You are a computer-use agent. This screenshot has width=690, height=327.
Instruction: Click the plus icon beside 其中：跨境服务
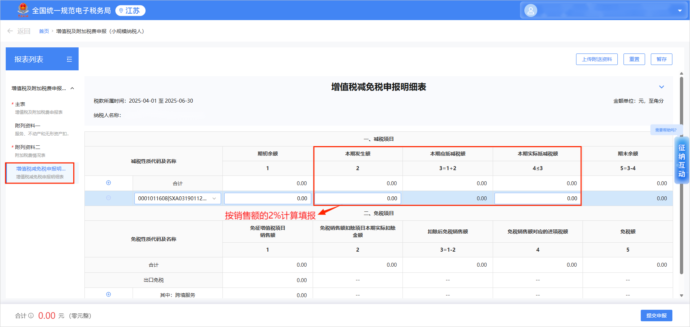[109, 294]
